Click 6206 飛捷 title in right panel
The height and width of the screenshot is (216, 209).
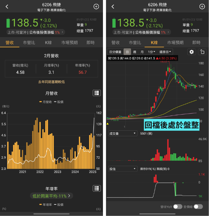[x=157, y=5]
